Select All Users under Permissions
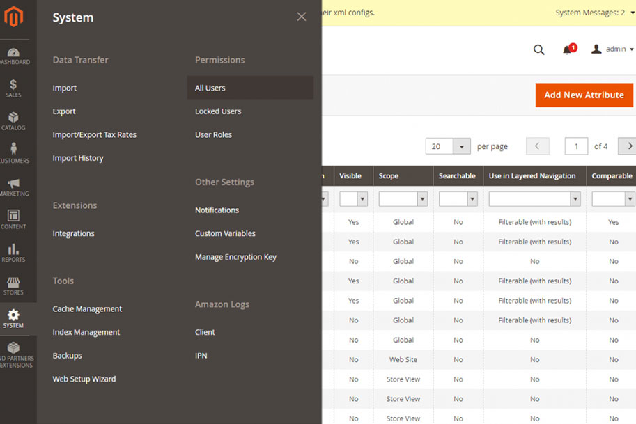Viewport: 636px width, 424px height. [250, 88]
